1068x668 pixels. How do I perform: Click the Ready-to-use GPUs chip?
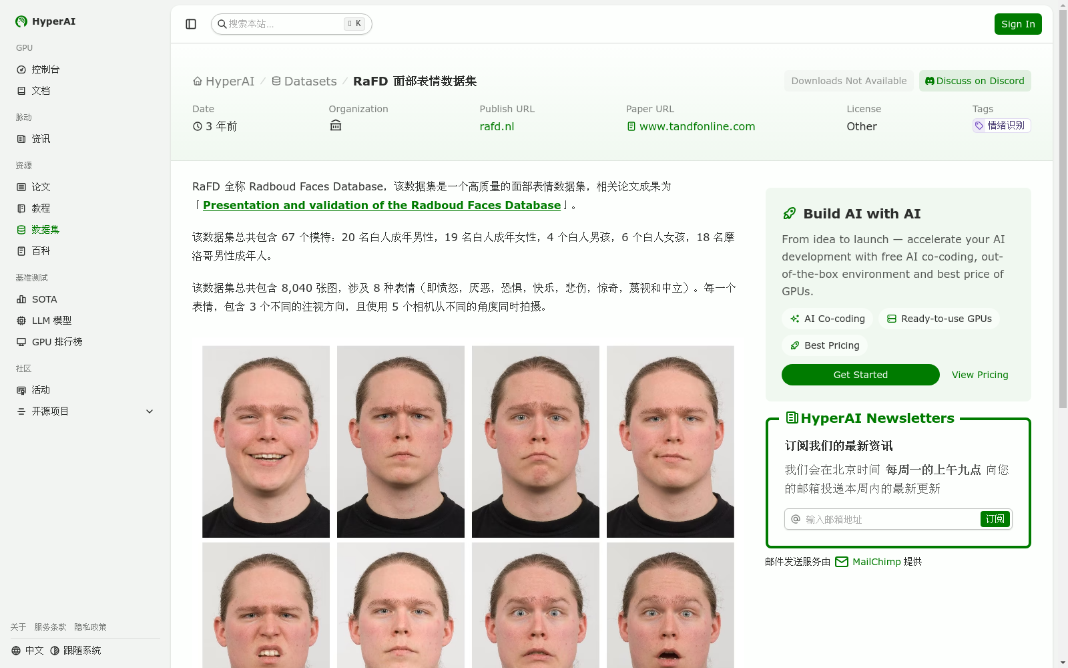click(x=939, y=319)
